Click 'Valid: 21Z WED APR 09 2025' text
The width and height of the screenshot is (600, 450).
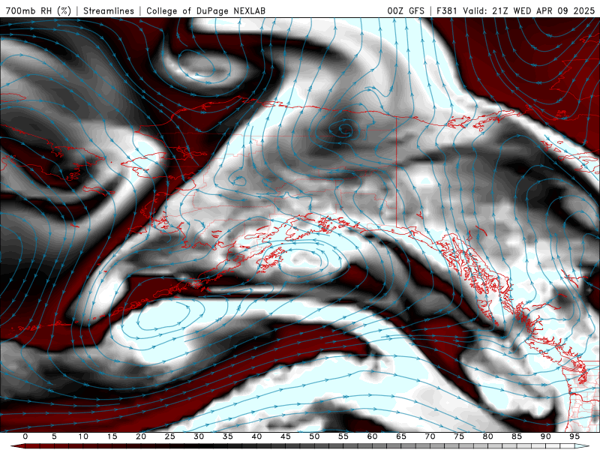pos(529,10)
